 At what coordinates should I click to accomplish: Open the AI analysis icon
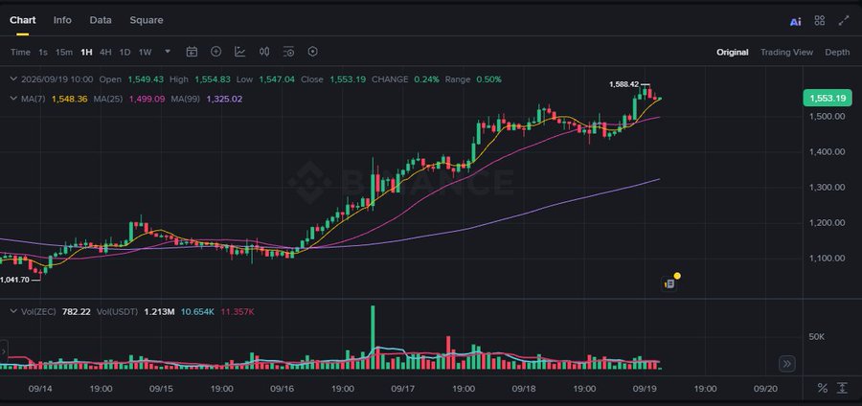[795, 21]
